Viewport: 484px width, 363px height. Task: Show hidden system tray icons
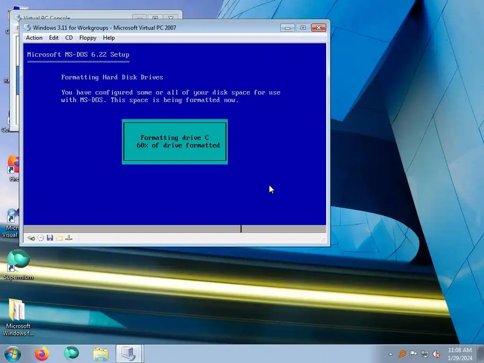coord(390,354)
